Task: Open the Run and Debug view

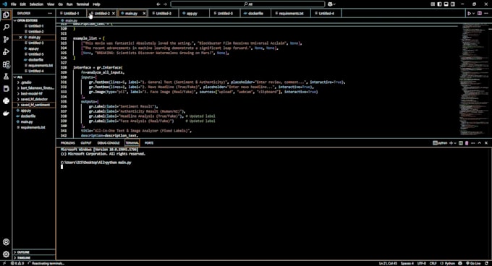Action: click(x=6, y=52)
